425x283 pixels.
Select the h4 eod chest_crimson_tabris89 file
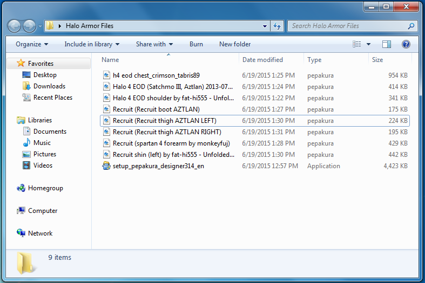coord(157,75)
